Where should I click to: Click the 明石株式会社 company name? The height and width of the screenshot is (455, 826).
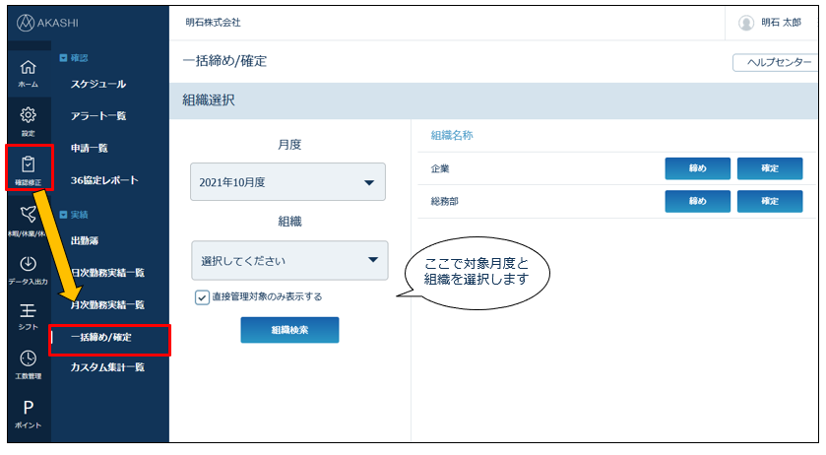click(213, 22)
